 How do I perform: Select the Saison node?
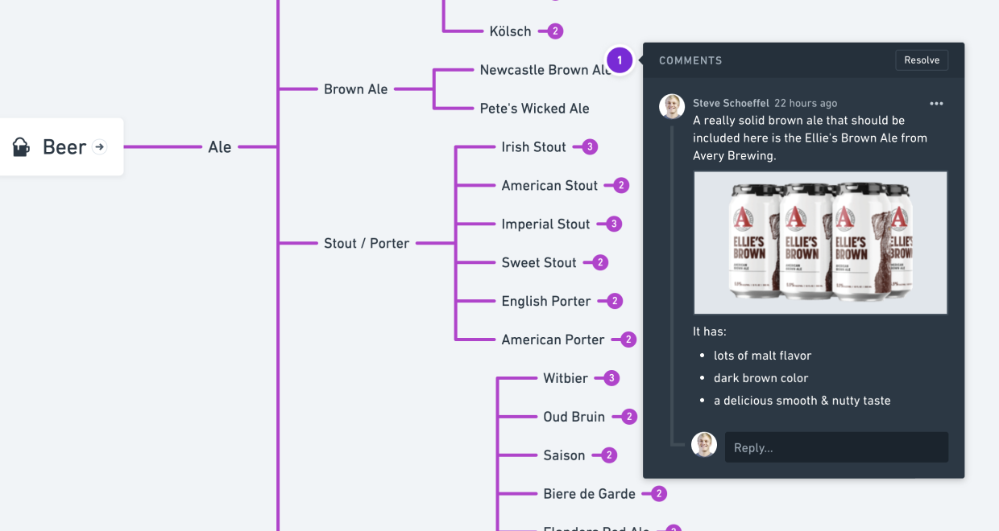click(564, 455)
